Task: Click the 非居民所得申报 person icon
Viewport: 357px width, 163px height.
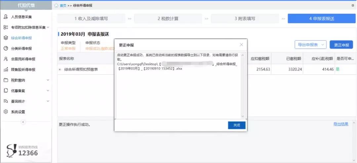Action: pos(6,59)
